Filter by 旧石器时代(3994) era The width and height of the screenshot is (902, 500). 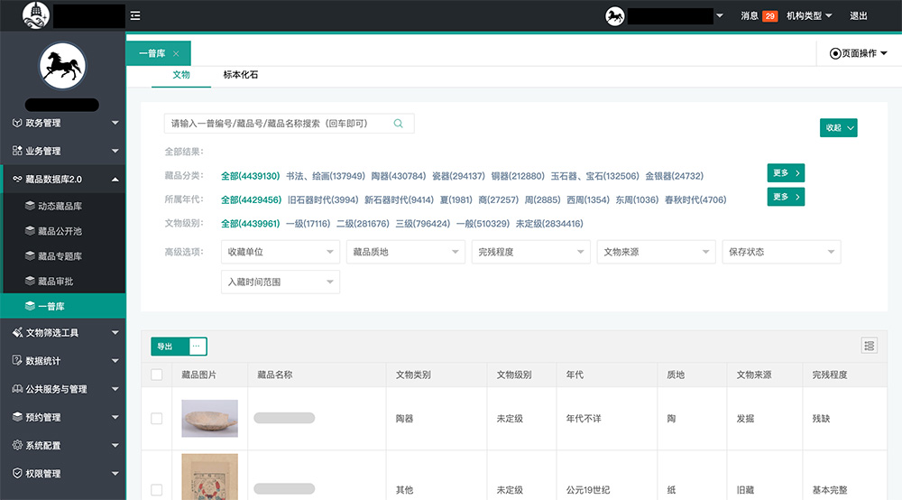323,199
